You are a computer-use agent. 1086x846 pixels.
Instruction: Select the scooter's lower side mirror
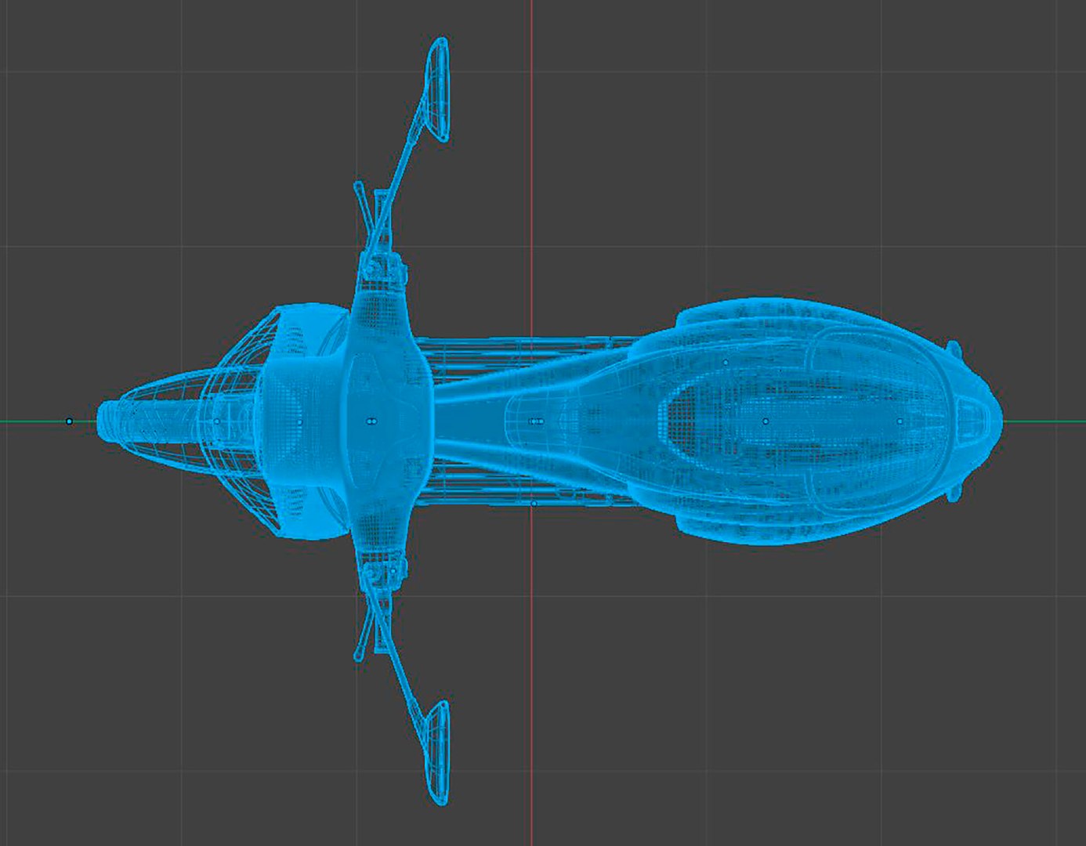point(437,753)
